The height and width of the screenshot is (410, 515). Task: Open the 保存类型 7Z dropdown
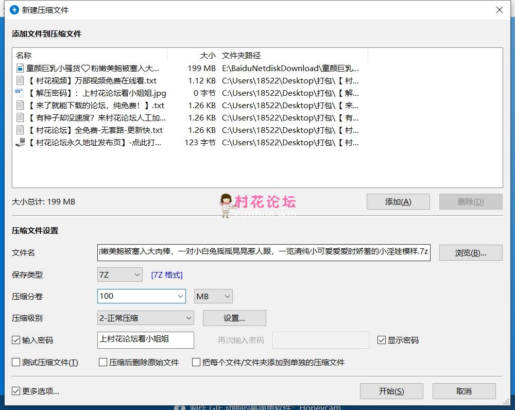[x=119, y=275]
